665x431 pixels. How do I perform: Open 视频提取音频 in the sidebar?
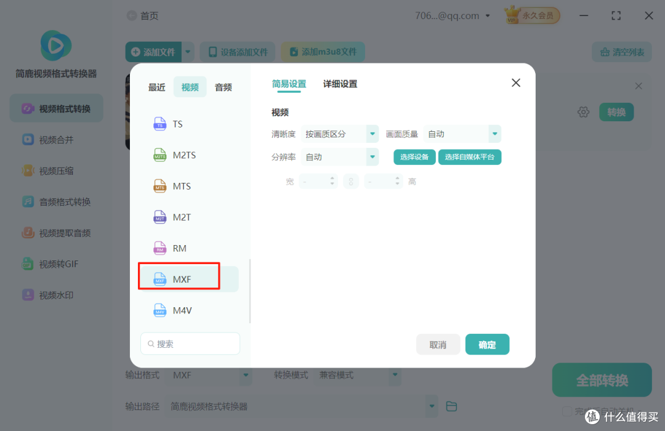point(57,233)
